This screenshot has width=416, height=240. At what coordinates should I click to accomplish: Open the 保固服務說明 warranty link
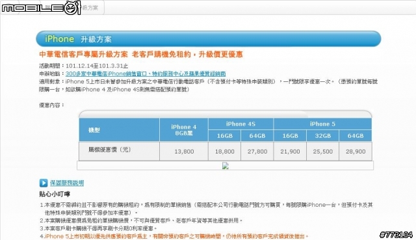point(67,183)
